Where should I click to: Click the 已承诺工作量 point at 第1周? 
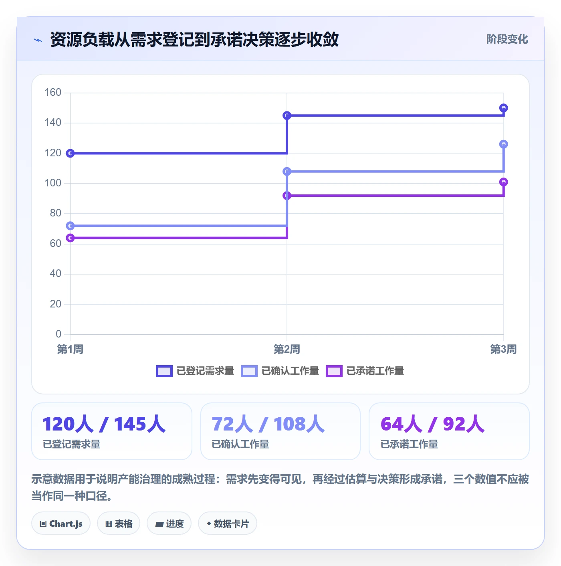(70, 238)
